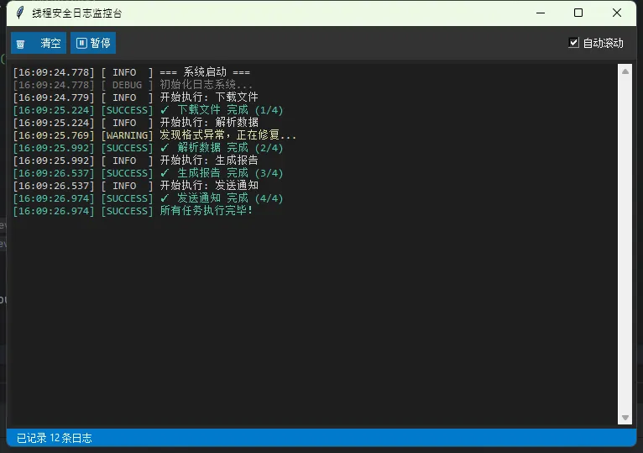The height and width of the screenshot is (453, 643).
Task: Select the DEBUG 初始化日志系统 log entry
Action: pos(206,85)
